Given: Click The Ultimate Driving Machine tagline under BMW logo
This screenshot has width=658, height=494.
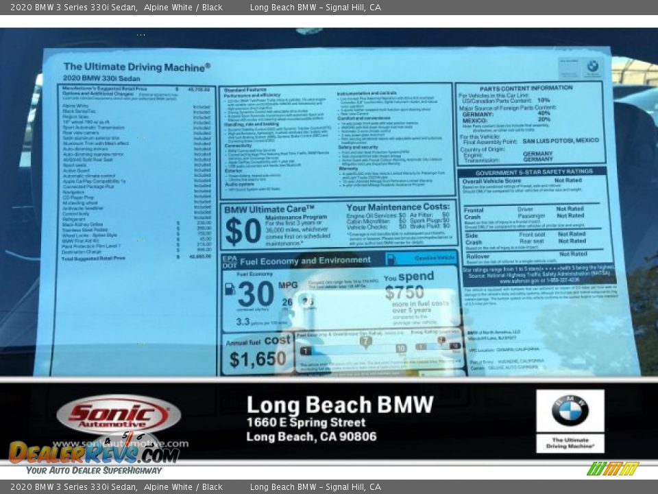Looking at the screenshot, I should (x=571, y=443).
